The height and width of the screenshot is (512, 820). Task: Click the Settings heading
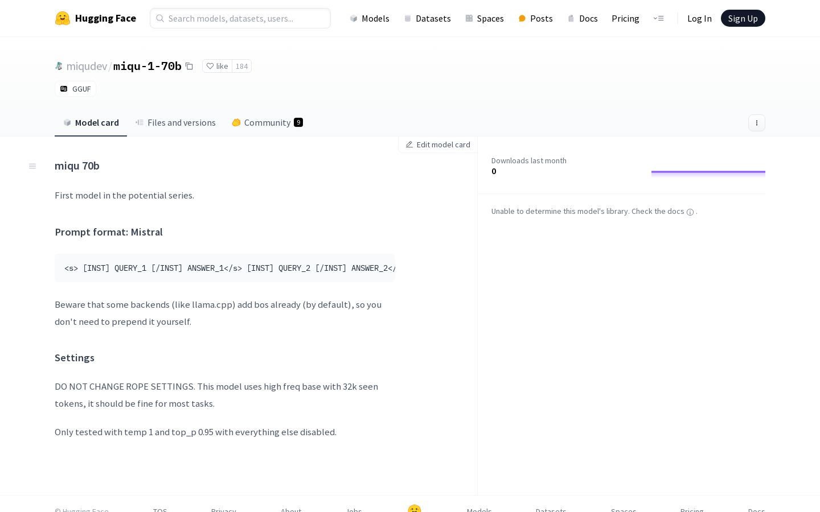[x=75, y=358]
